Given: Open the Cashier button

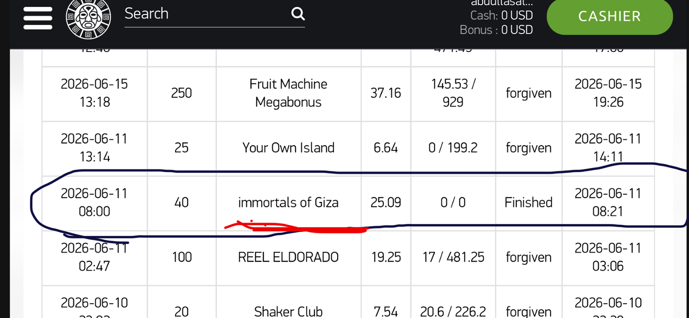Looking at the screenshot, I should tap(610, 17).
